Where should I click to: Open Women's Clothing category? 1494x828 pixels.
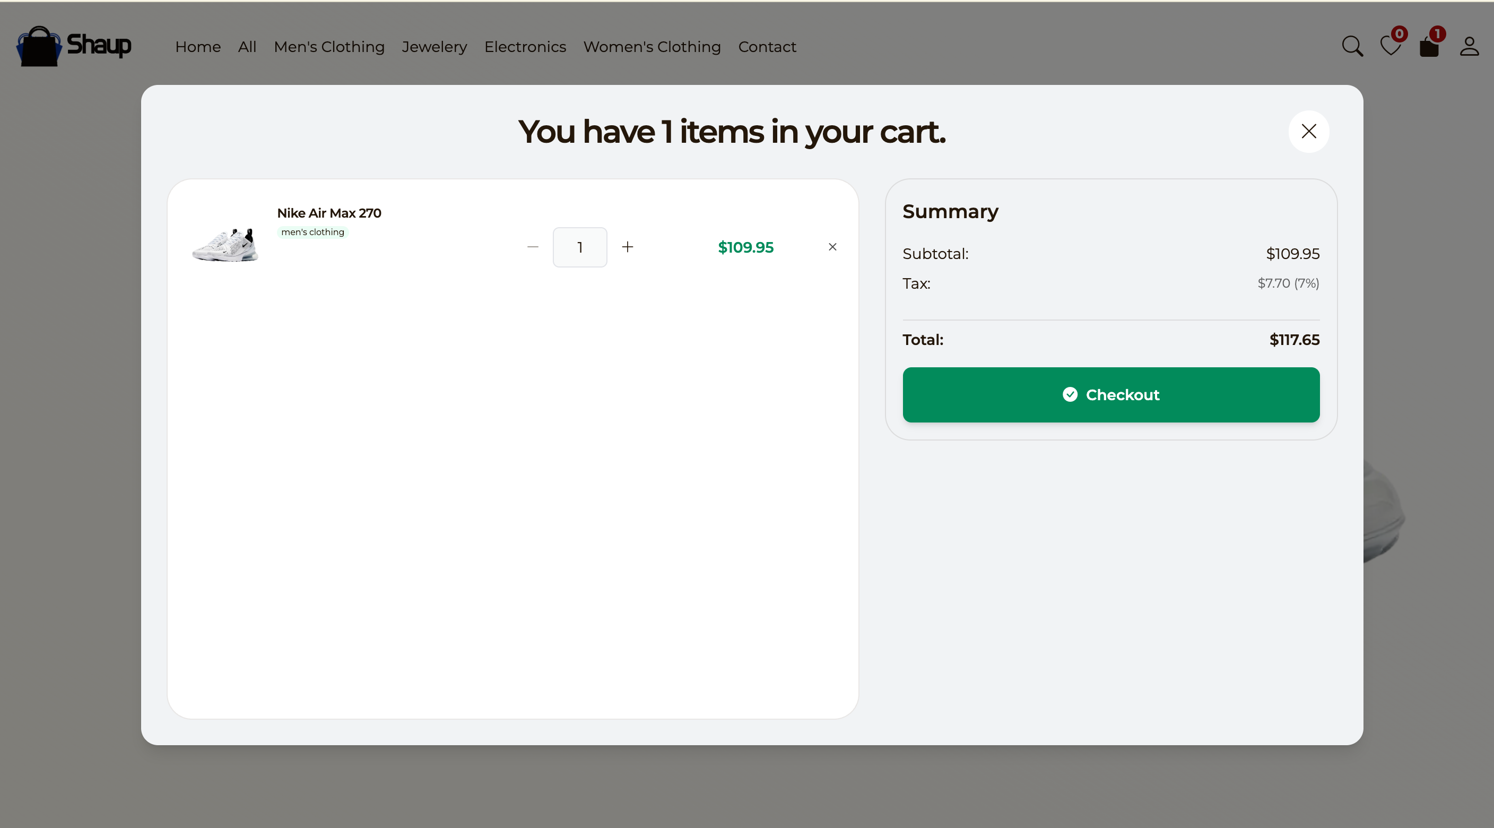pos(652,46)
